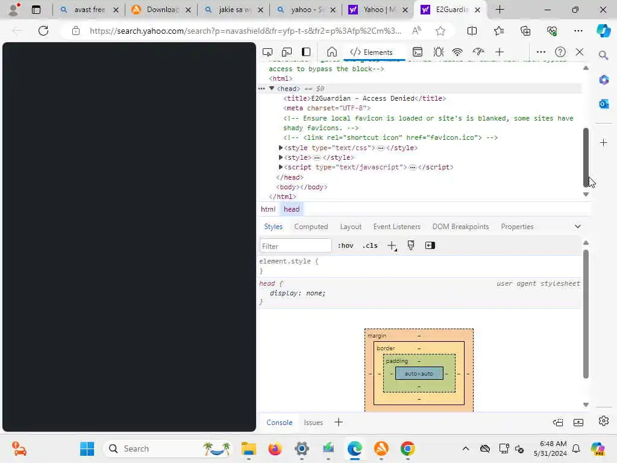
Task: Open Edge sidebar search icon
Action: 603,55
